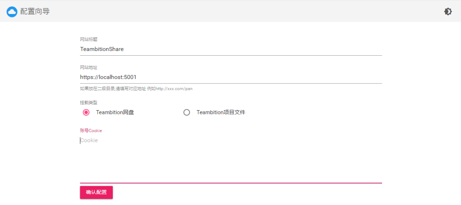Select the Teambition项目文件 radio button
Screen dimensions: 461x205
point(187,112)
